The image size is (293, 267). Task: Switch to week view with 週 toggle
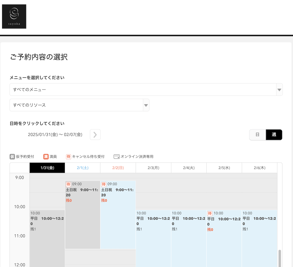pos(274,135)
